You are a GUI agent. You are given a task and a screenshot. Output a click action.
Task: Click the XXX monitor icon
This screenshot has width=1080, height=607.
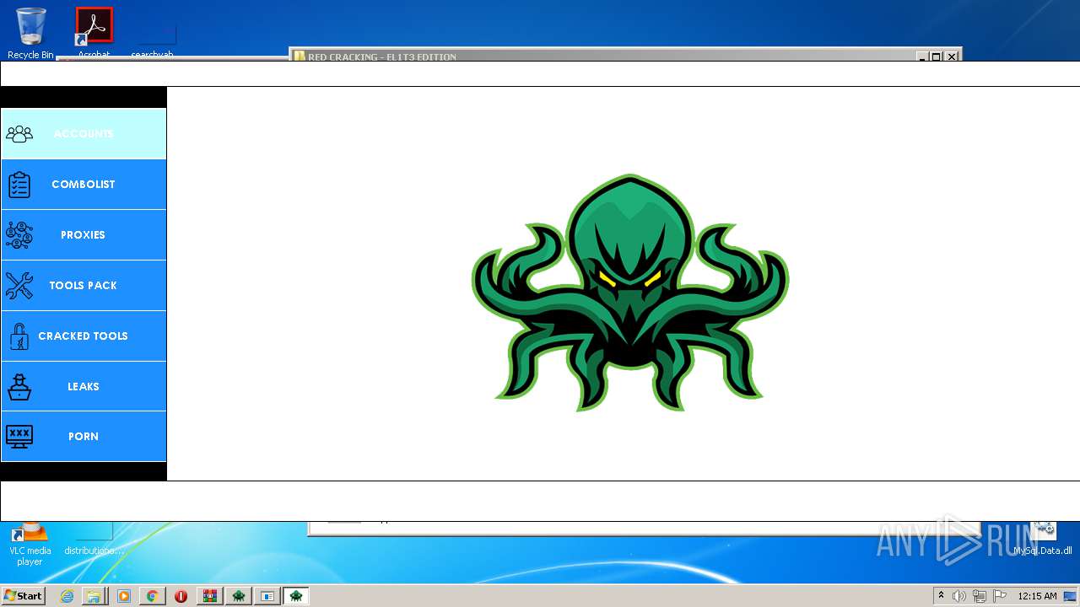(x=19, y=436)
